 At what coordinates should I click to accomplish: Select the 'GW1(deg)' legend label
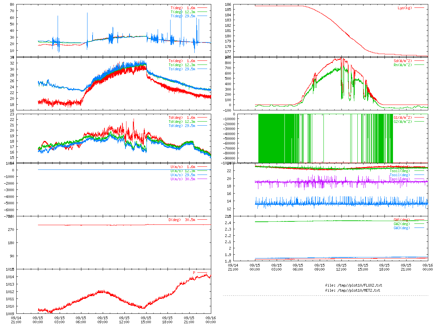[402, 220]
